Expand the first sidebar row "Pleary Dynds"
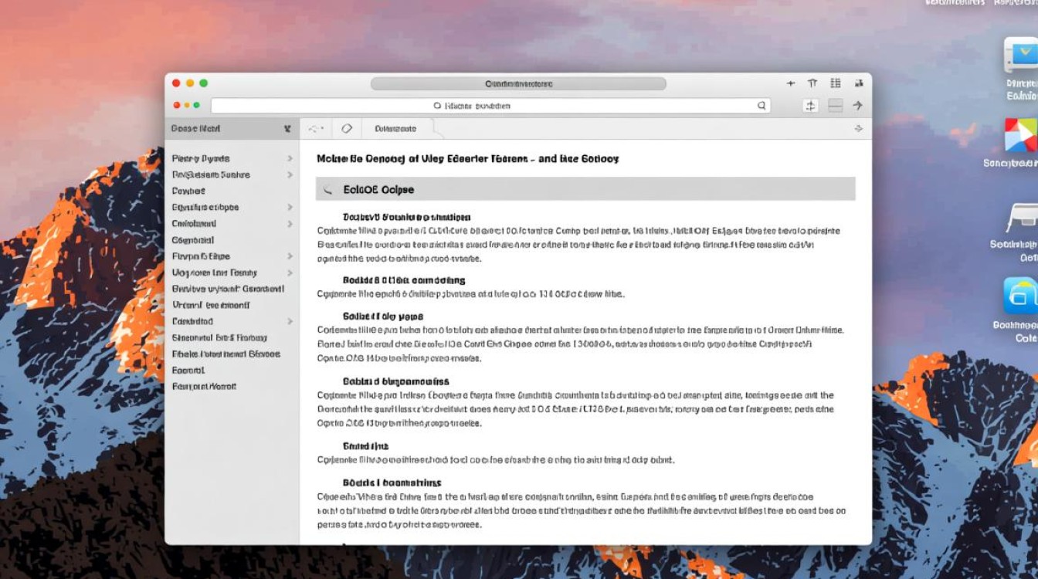 [290, 158]
